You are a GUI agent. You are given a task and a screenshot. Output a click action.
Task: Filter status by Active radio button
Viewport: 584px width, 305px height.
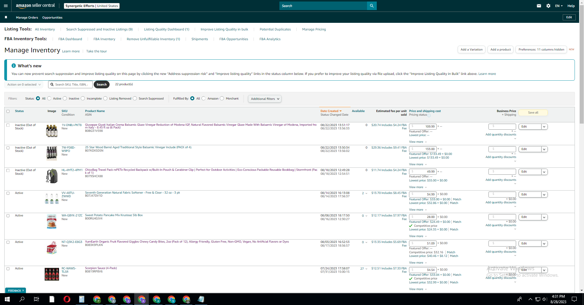coord(49,98)
